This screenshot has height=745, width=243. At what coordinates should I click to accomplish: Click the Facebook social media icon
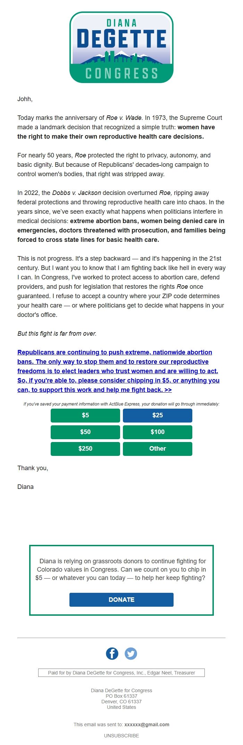pyautogui.click(x=112, y=653)
